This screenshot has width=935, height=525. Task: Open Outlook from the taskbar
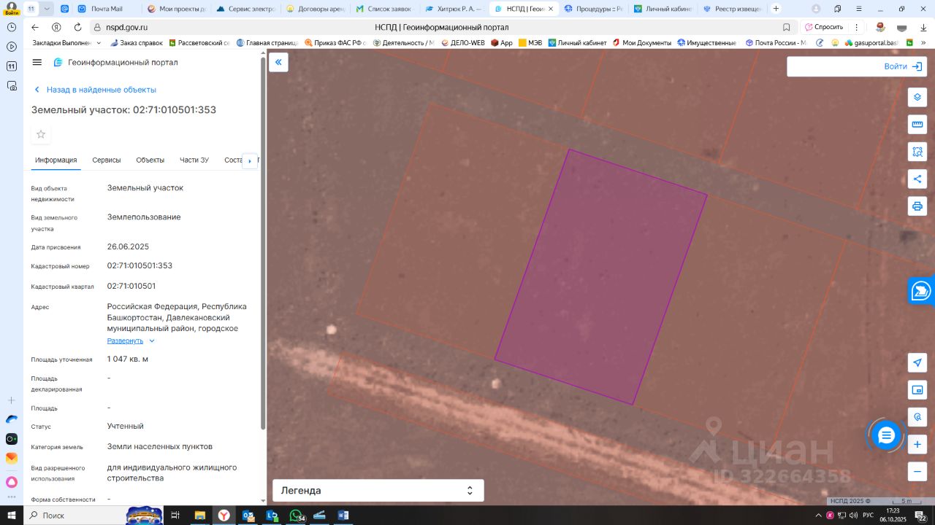tap(248, 516)
